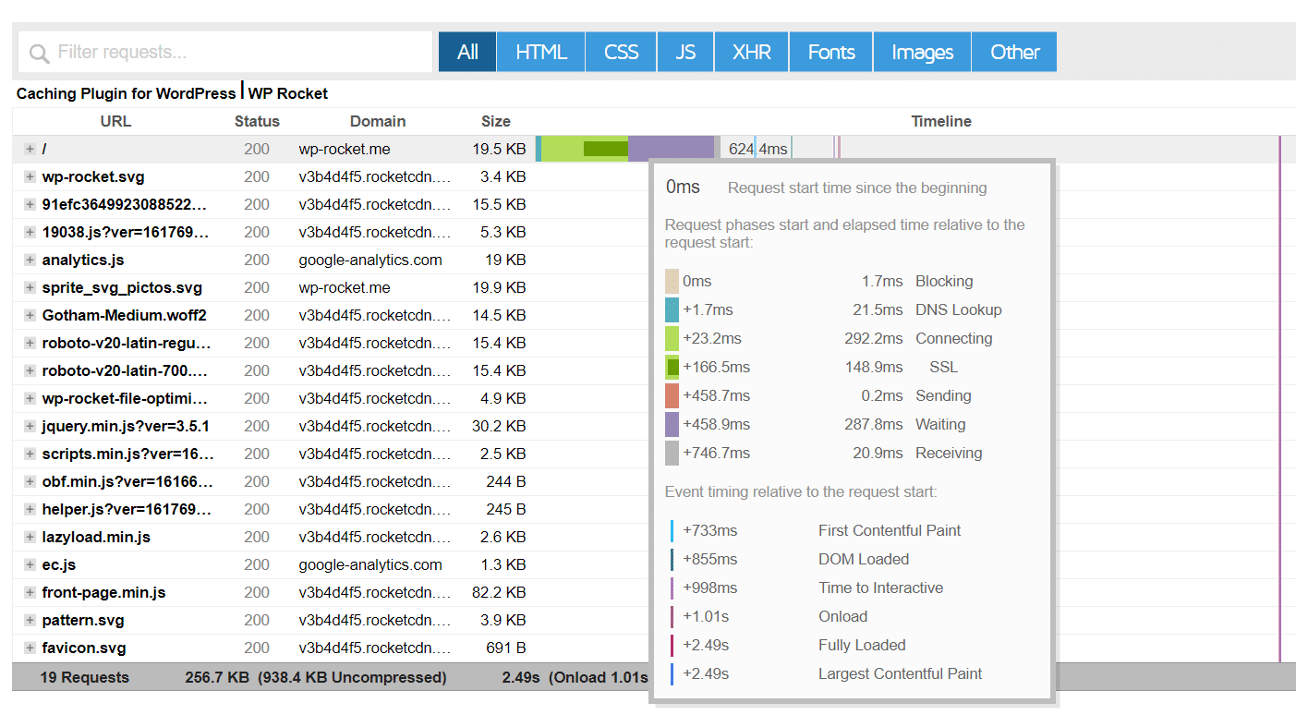
Task: Click the Status column header
Action: (257, 122)
